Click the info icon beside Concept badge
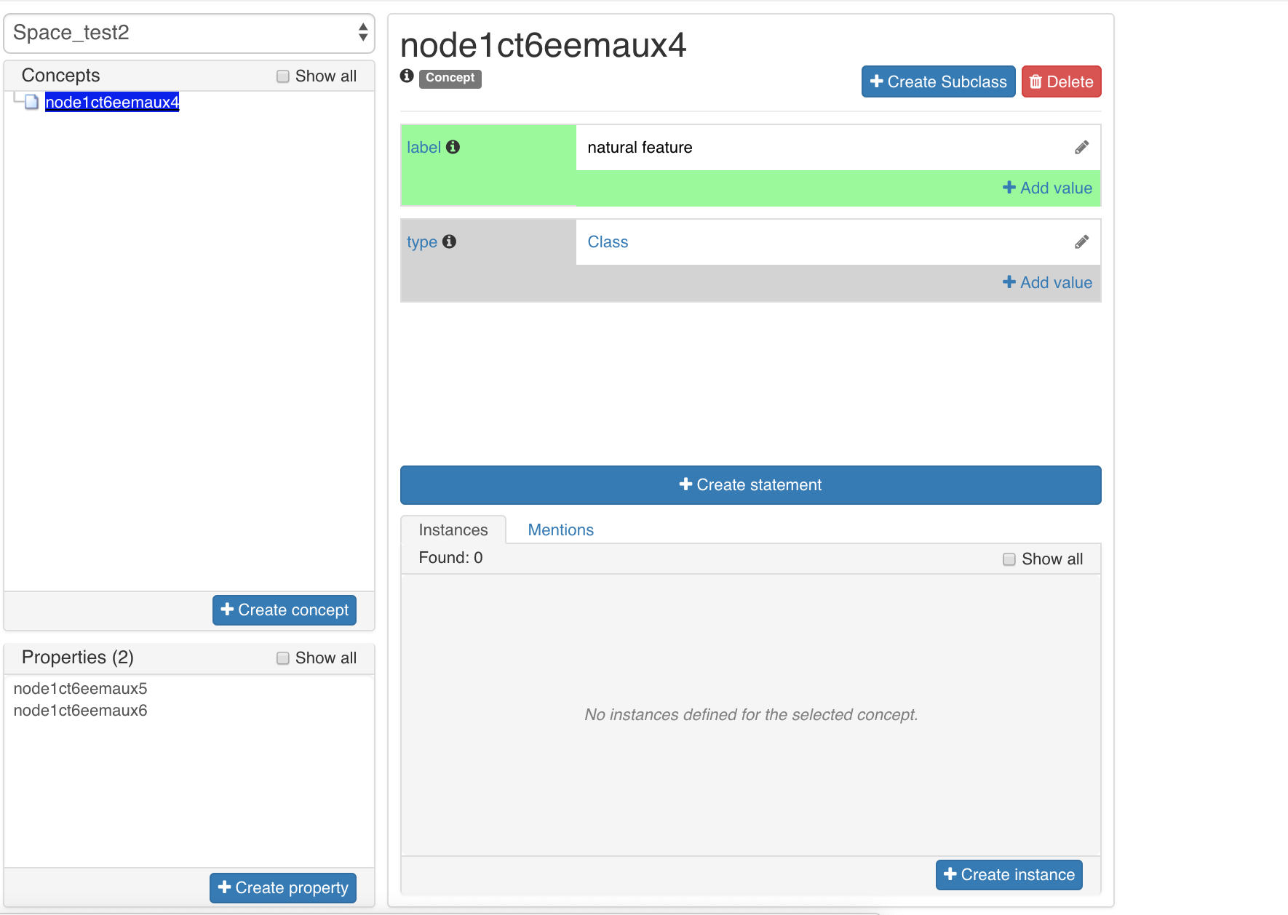 pos(407,76)
